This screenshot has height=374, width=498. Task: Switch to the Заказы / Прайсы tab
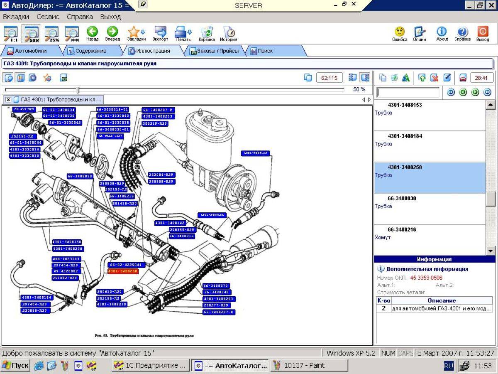tap(214, 51)
